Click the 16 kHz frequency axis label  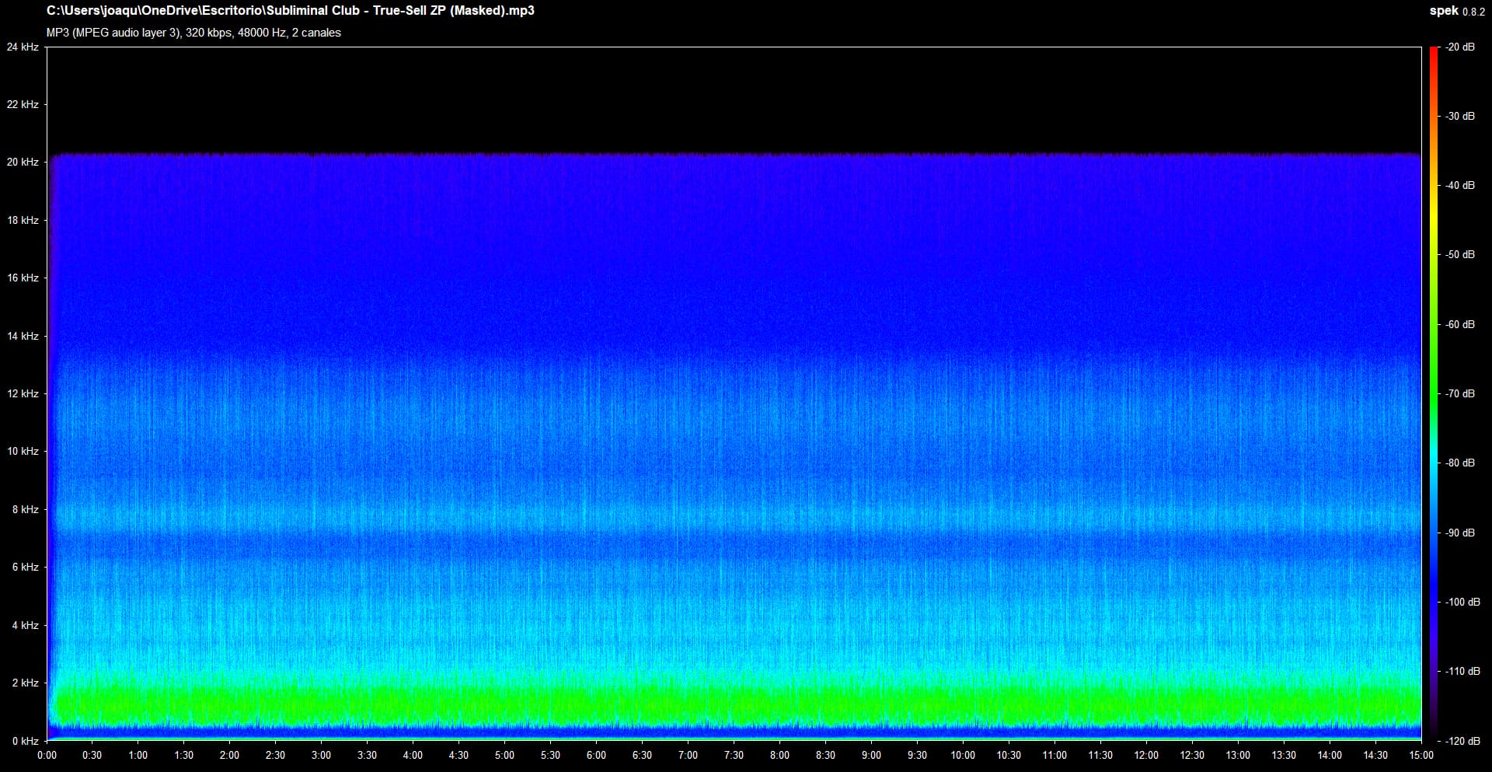[23, 278]
